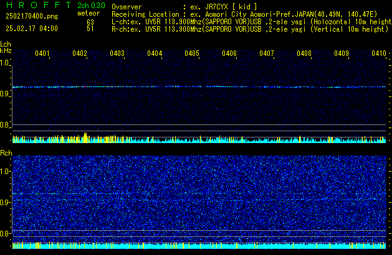Click the 0405 time marker

coord(192,53)
